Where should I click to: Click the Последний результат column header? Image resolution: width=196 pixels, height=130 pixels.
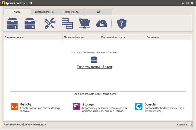pyautogui.click(x=122, y=37)
